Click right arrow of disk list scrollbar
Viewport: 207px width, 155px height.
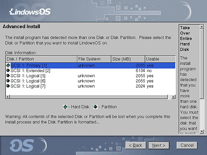point(173,97)
